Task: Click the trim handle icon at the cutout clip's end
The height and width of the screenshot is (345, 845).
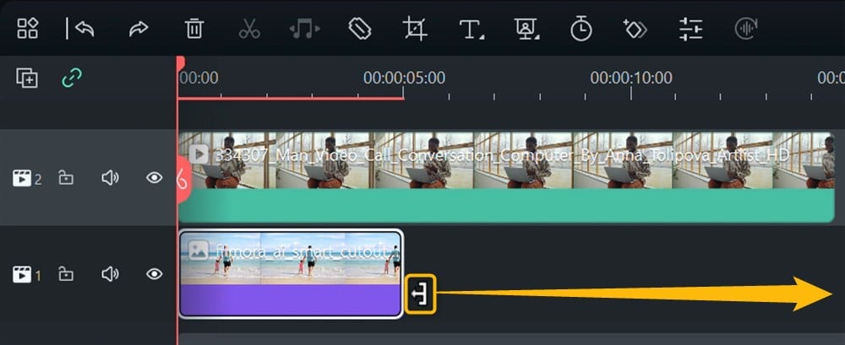Action: pos(420,294)
